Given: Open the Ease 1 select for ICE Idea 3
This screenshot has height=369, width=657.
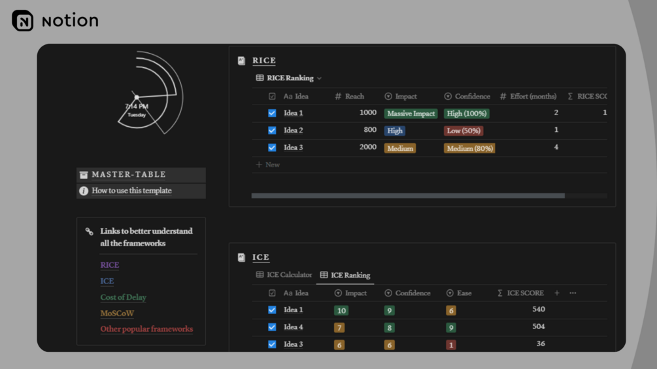Looking at the screenshot, I should [451, 345].
